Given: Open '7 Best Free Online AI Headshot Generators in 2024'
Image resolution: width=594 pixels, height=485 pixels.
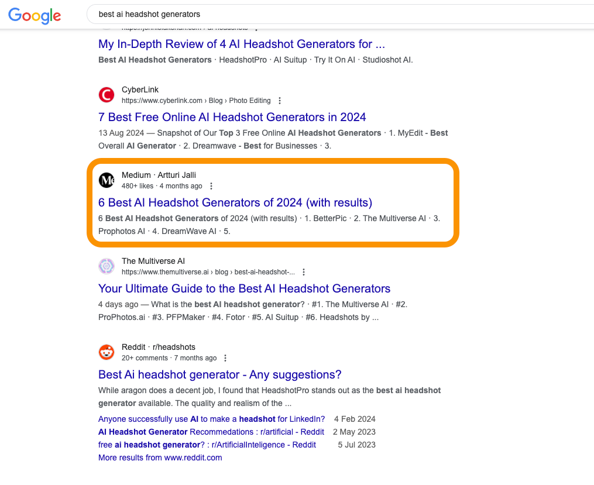Looking at the screenshot, I should click(232, 117).
